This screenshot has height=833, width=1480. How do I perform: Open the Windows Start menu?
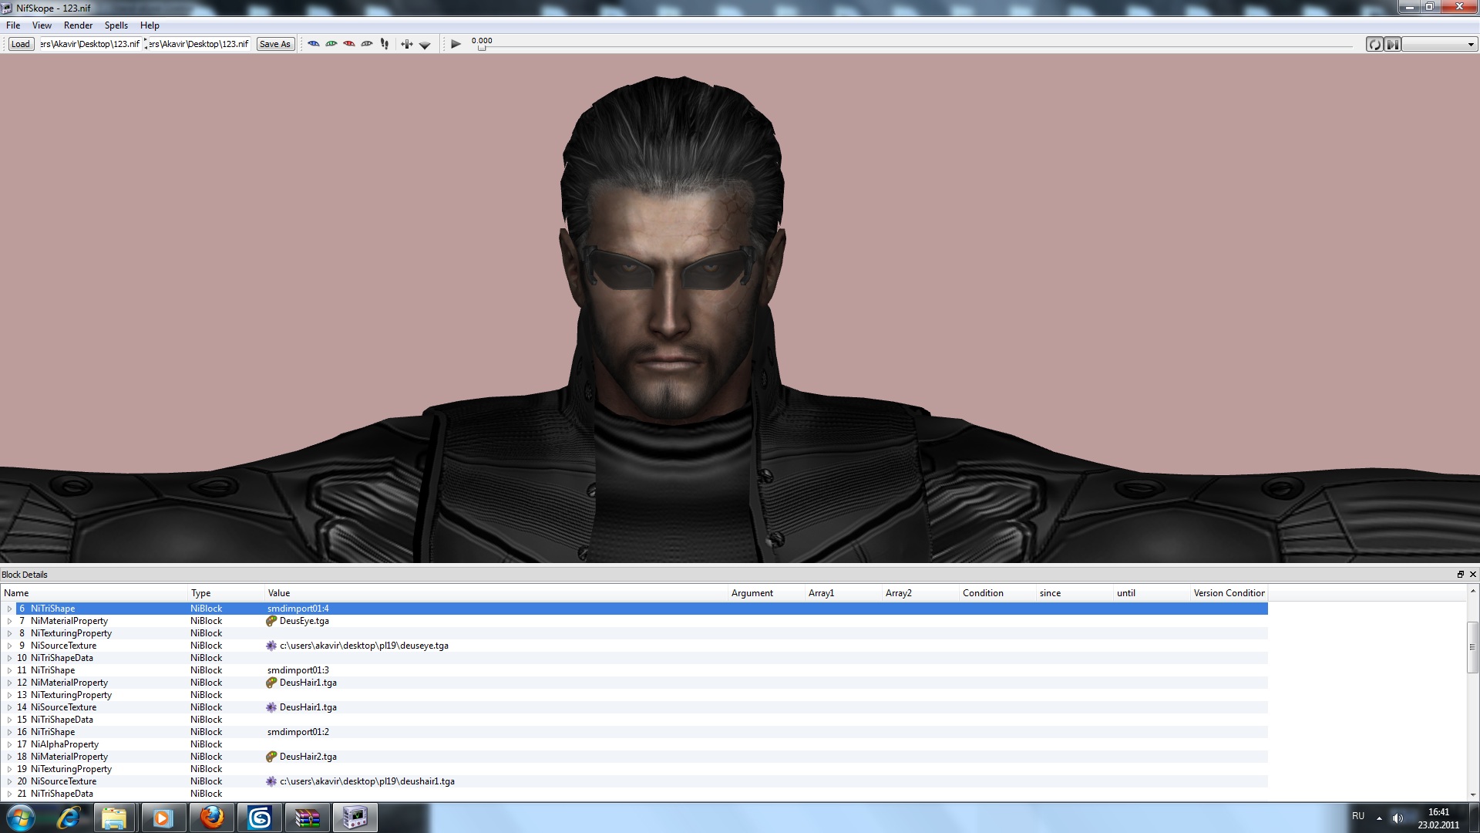21,818
